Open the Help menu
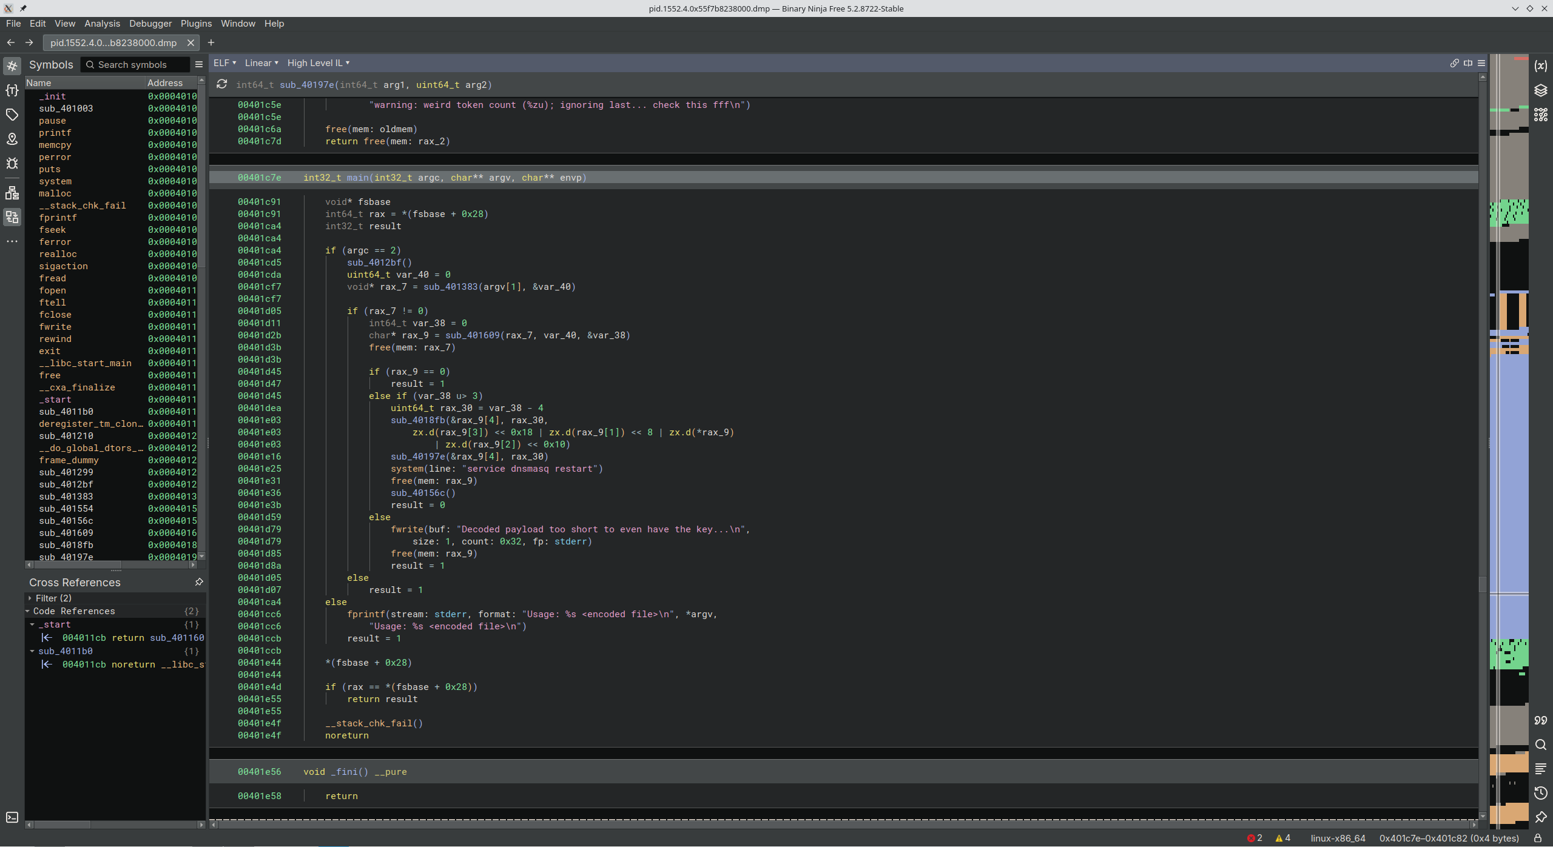1553x847 pixels. tap(274, 24)
